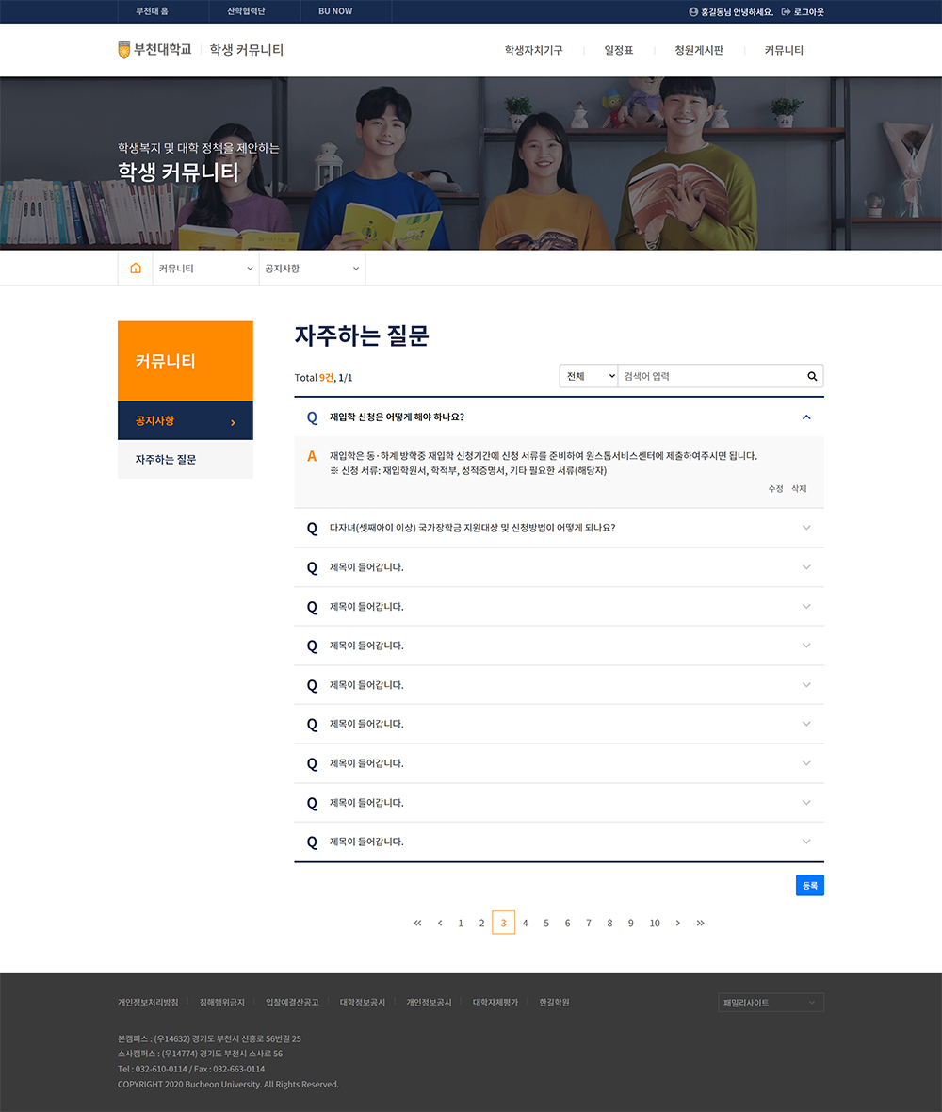
Task: Select the 부천대 홈 top tab
Action: 153,11
